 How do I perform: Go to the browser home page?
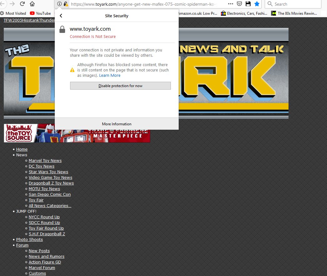tap(32, 4)
